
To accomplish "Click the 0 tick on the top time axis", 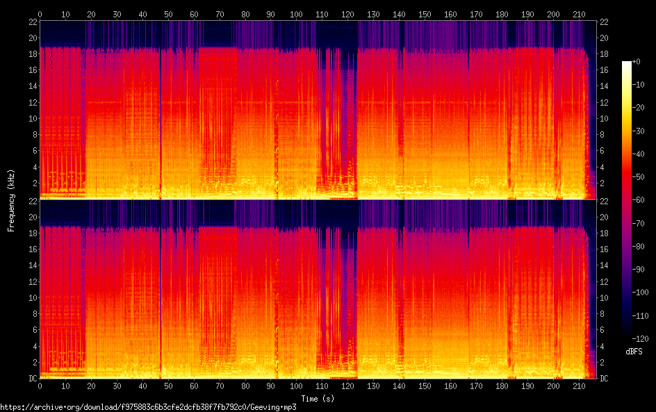I will [40, 14].
